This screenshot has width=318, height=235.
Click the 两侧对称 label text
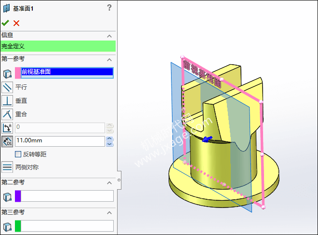[x=27, y=167]
